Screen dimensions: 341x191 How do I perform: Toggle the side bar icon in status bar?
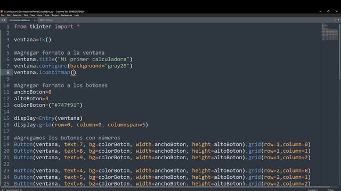3,190
